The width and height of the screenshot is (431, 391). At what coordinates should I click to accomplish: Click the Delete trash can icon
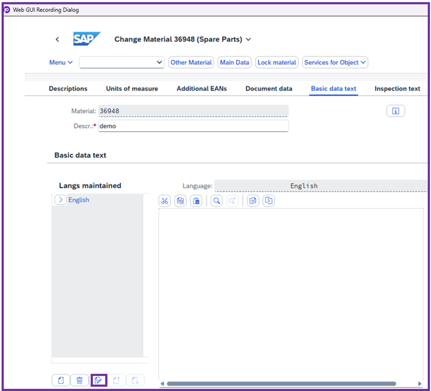(x=79, y=380)
